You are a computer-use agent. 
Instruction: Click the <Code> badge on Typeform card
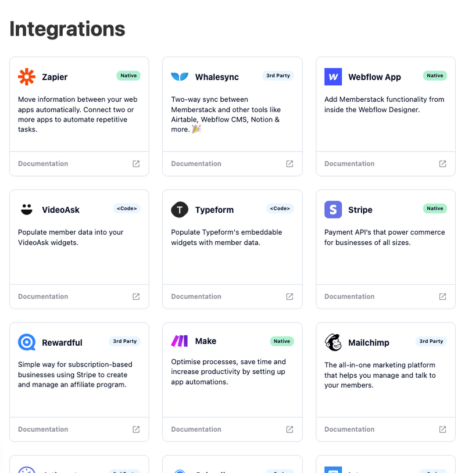(280, 209)
